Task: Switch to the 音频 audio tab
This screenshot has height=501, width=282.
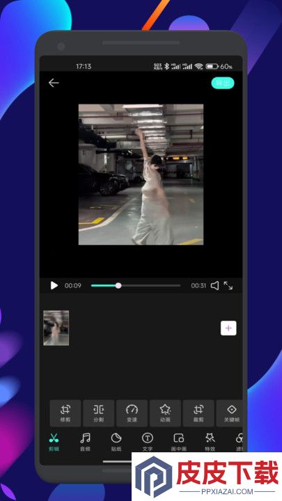Action: click(x=85, y=442)
